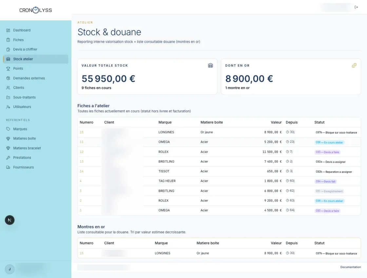This screenshot has width=367, height=278.
Task: Open fiche number 4 link
Action: click(81, 181)
